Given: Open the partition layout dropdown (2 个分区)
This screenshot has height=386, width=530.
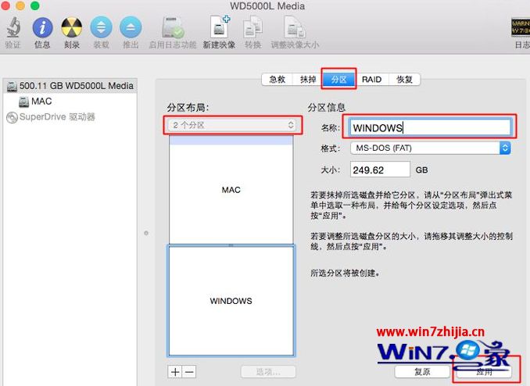Looking at the screenshot, I should click(232, 125).
